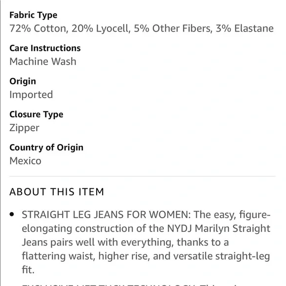The width and height of the screenshot is (286, 286).
Task: Click the Straight Leg Jeans For Women text
Action: [107, 214]
